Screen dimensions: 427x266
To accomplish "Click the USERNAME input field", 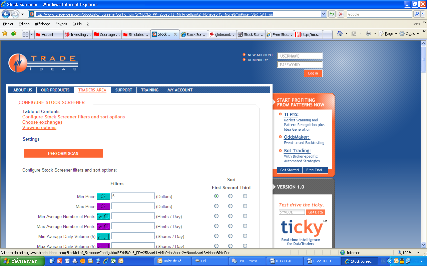I will 300,56.
